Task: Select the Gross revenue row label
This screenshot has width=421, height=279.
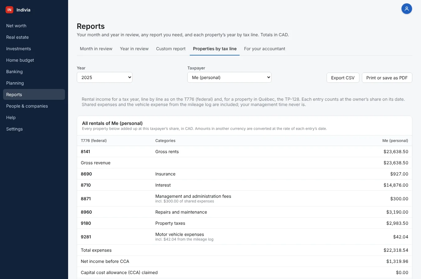Action: (x=96, y=163)
